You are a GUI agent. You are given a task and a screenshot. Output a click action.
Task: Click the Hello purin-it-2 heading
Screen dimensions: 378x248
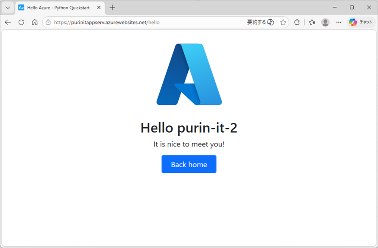click(189, 128)
